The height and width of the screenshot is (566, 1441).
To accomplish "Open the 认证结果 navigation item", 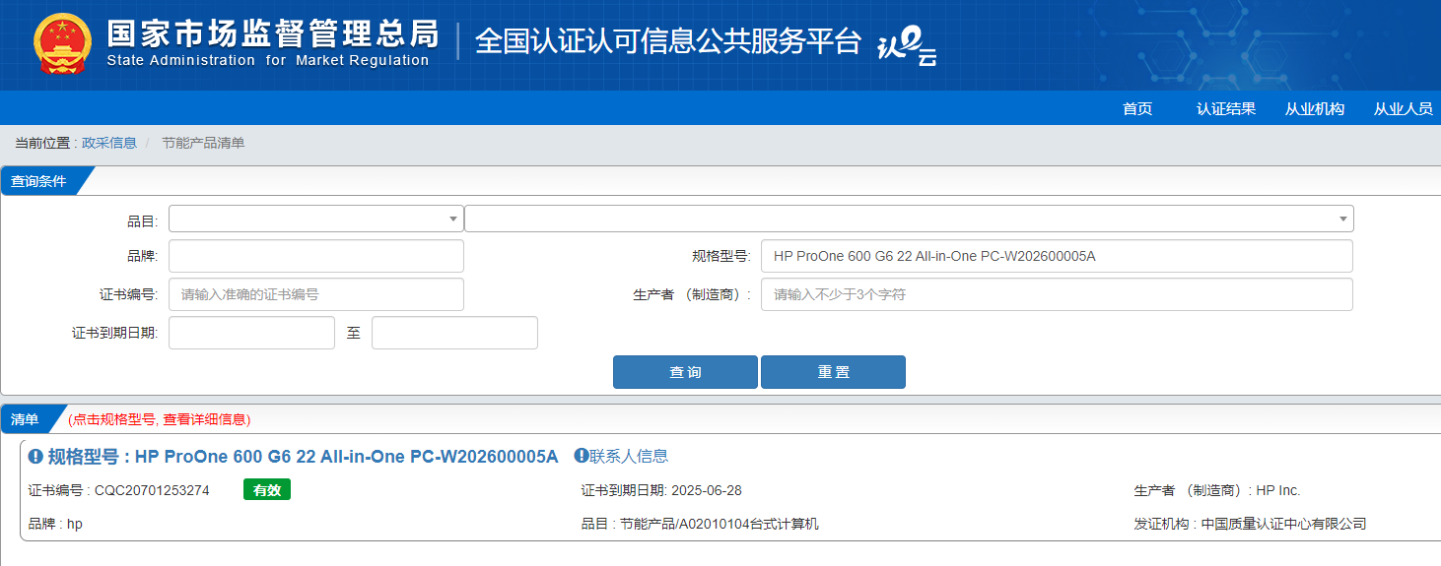I will click(1226, 108).
